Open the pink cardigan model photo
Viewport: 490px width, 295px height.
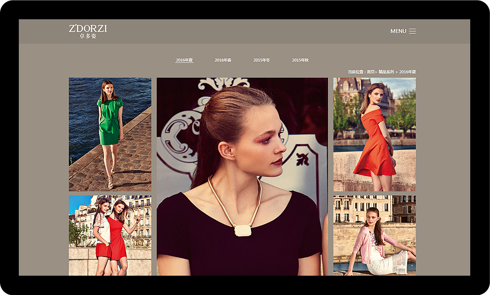[374, 235]
